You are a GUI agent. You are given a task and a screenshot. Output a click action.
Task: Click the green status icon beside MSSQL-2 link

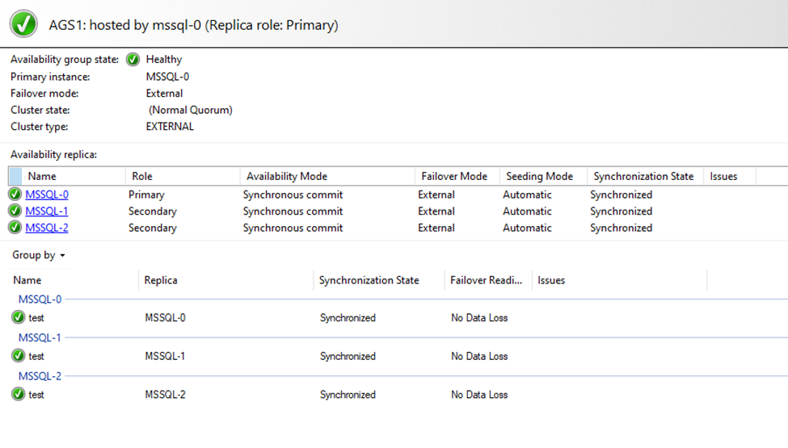coord(15,228)
